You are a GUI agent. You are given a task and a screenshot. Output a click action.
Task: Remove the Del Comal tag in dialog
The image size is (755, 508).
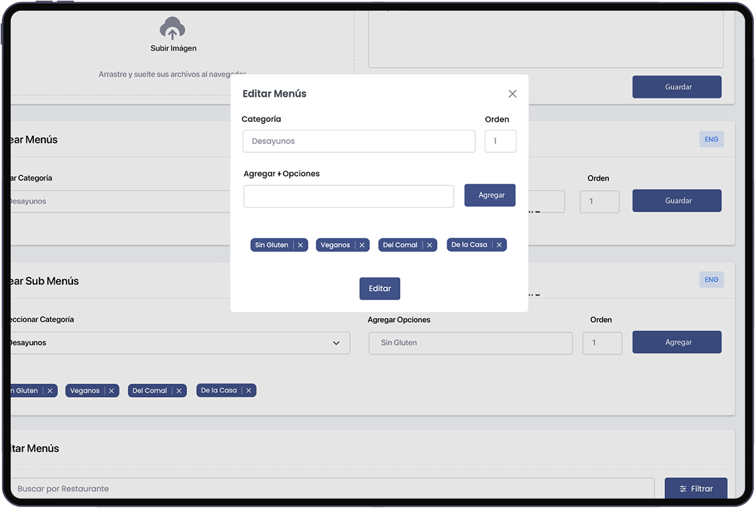click(429, 245)
